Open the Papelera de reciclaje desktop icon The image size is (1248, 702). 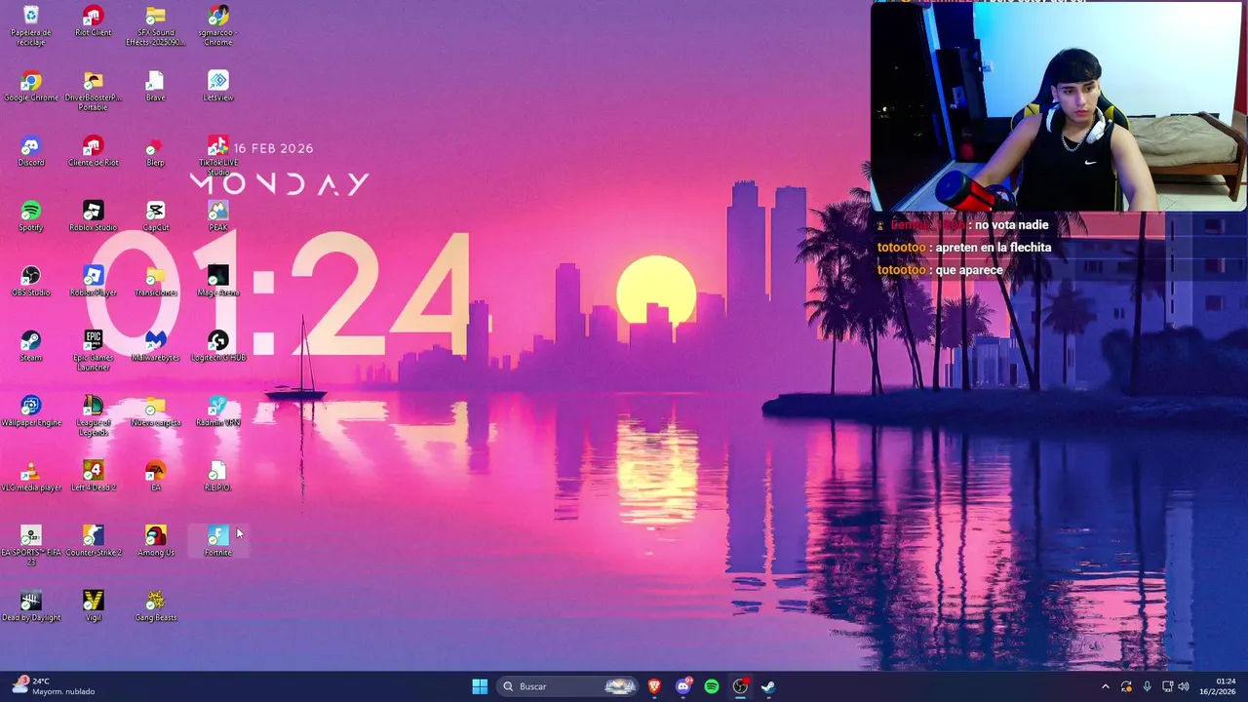coord(31,25)
